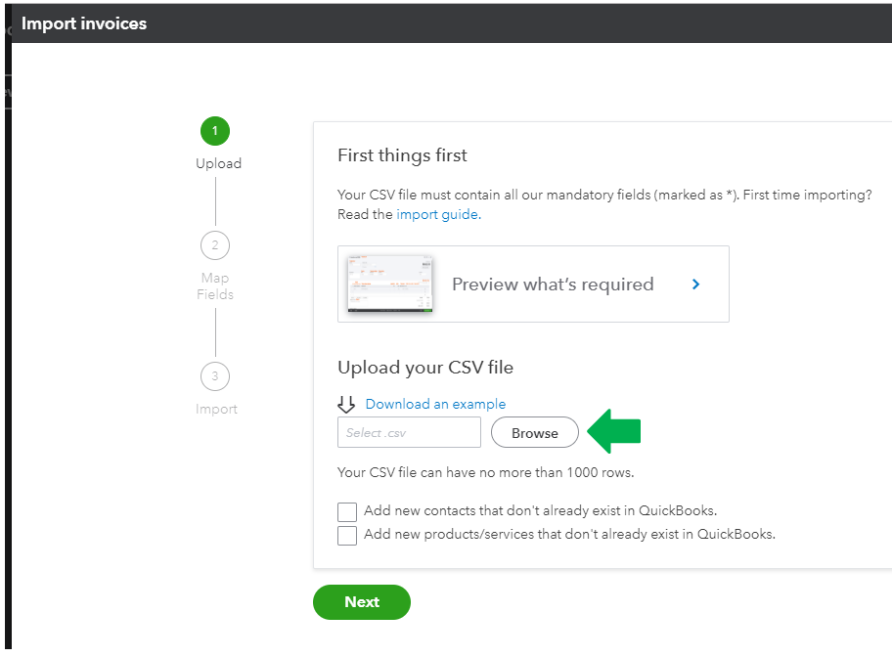The width and height of the screenshot is (892, 657).
Task: Click the green step 1 circle
Action: click(215, 131)
